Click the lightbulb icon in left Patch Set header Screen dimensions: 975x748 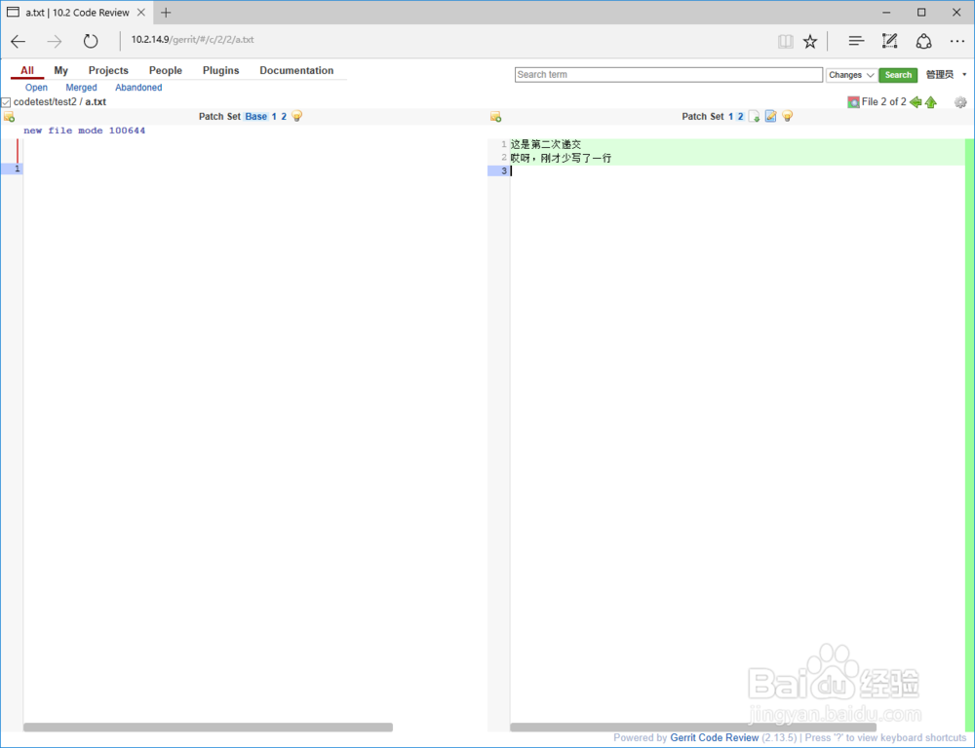coord(297,116)
